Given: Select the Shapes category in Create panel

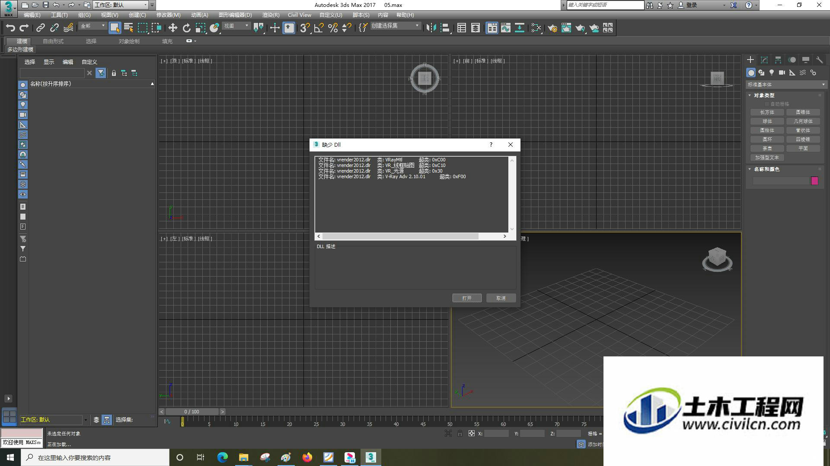Looking at the screenshot, I should point(761,72).
